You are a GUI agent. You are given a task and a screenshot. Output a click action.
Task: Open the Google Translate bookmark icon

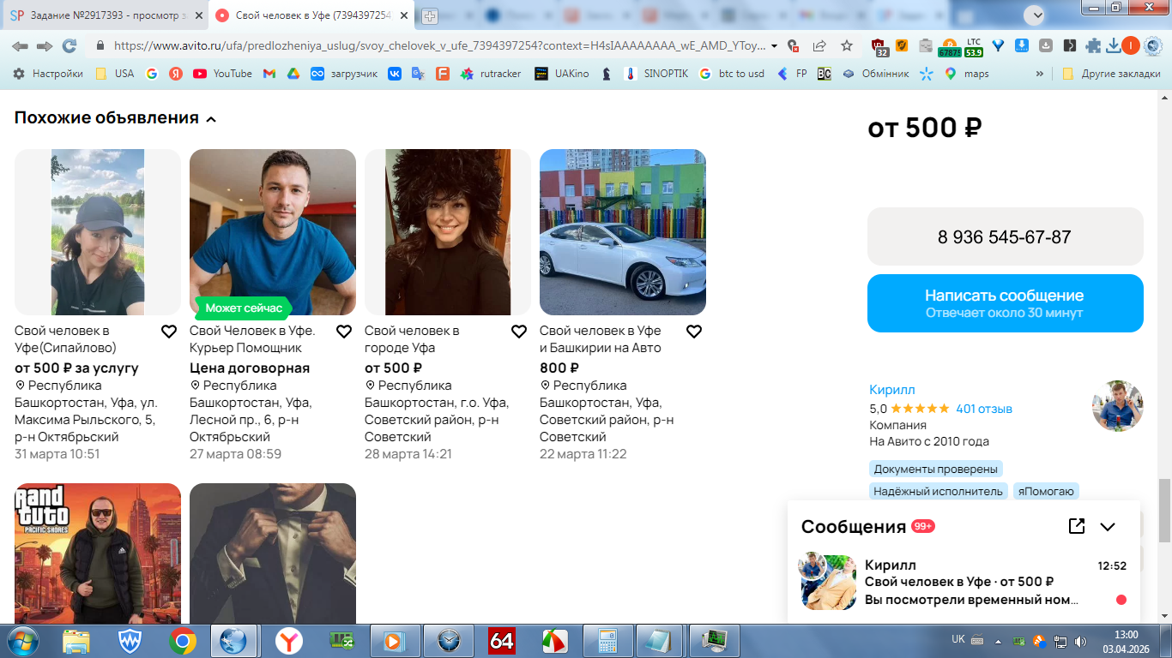pos(418,74)
